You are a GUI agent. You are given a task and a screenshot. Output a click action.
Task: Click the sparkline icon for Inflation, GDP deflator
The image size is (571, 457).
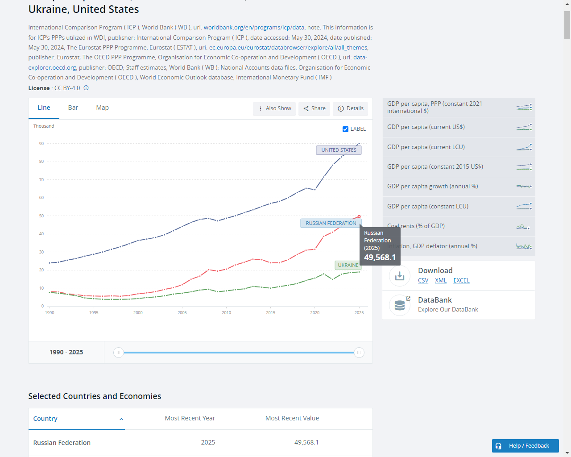pyautogui.click(x=524, y=246)
